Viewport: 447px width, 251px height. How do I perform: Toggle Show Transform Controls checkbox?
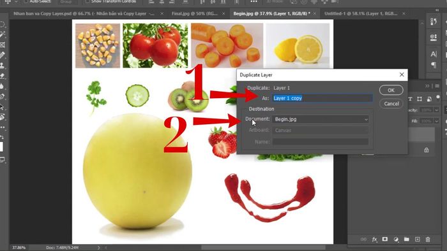coord(87,1)
